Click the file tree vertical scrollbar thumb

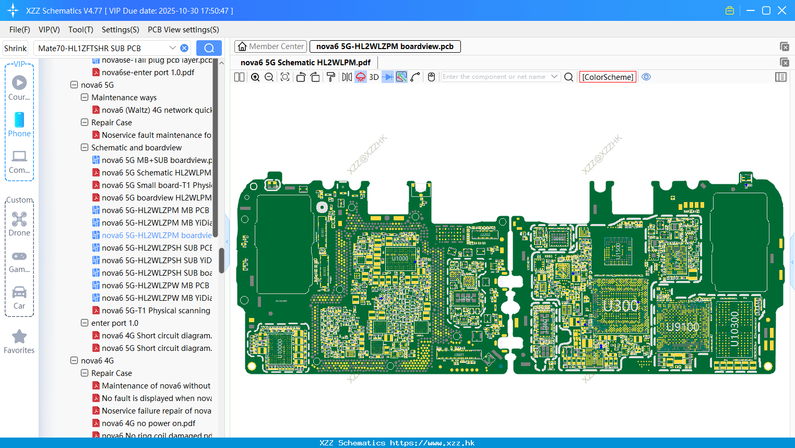tap(221, 260)
